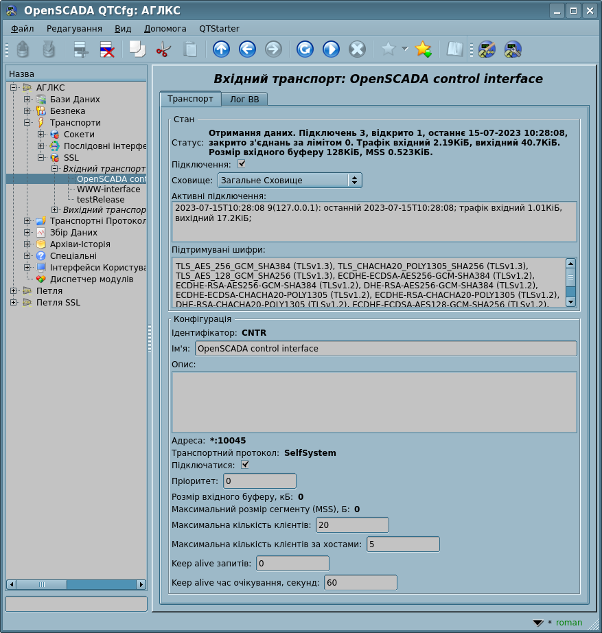Click the Paste item toolbar icon
The image size is (602, 633).
point(189,49)
